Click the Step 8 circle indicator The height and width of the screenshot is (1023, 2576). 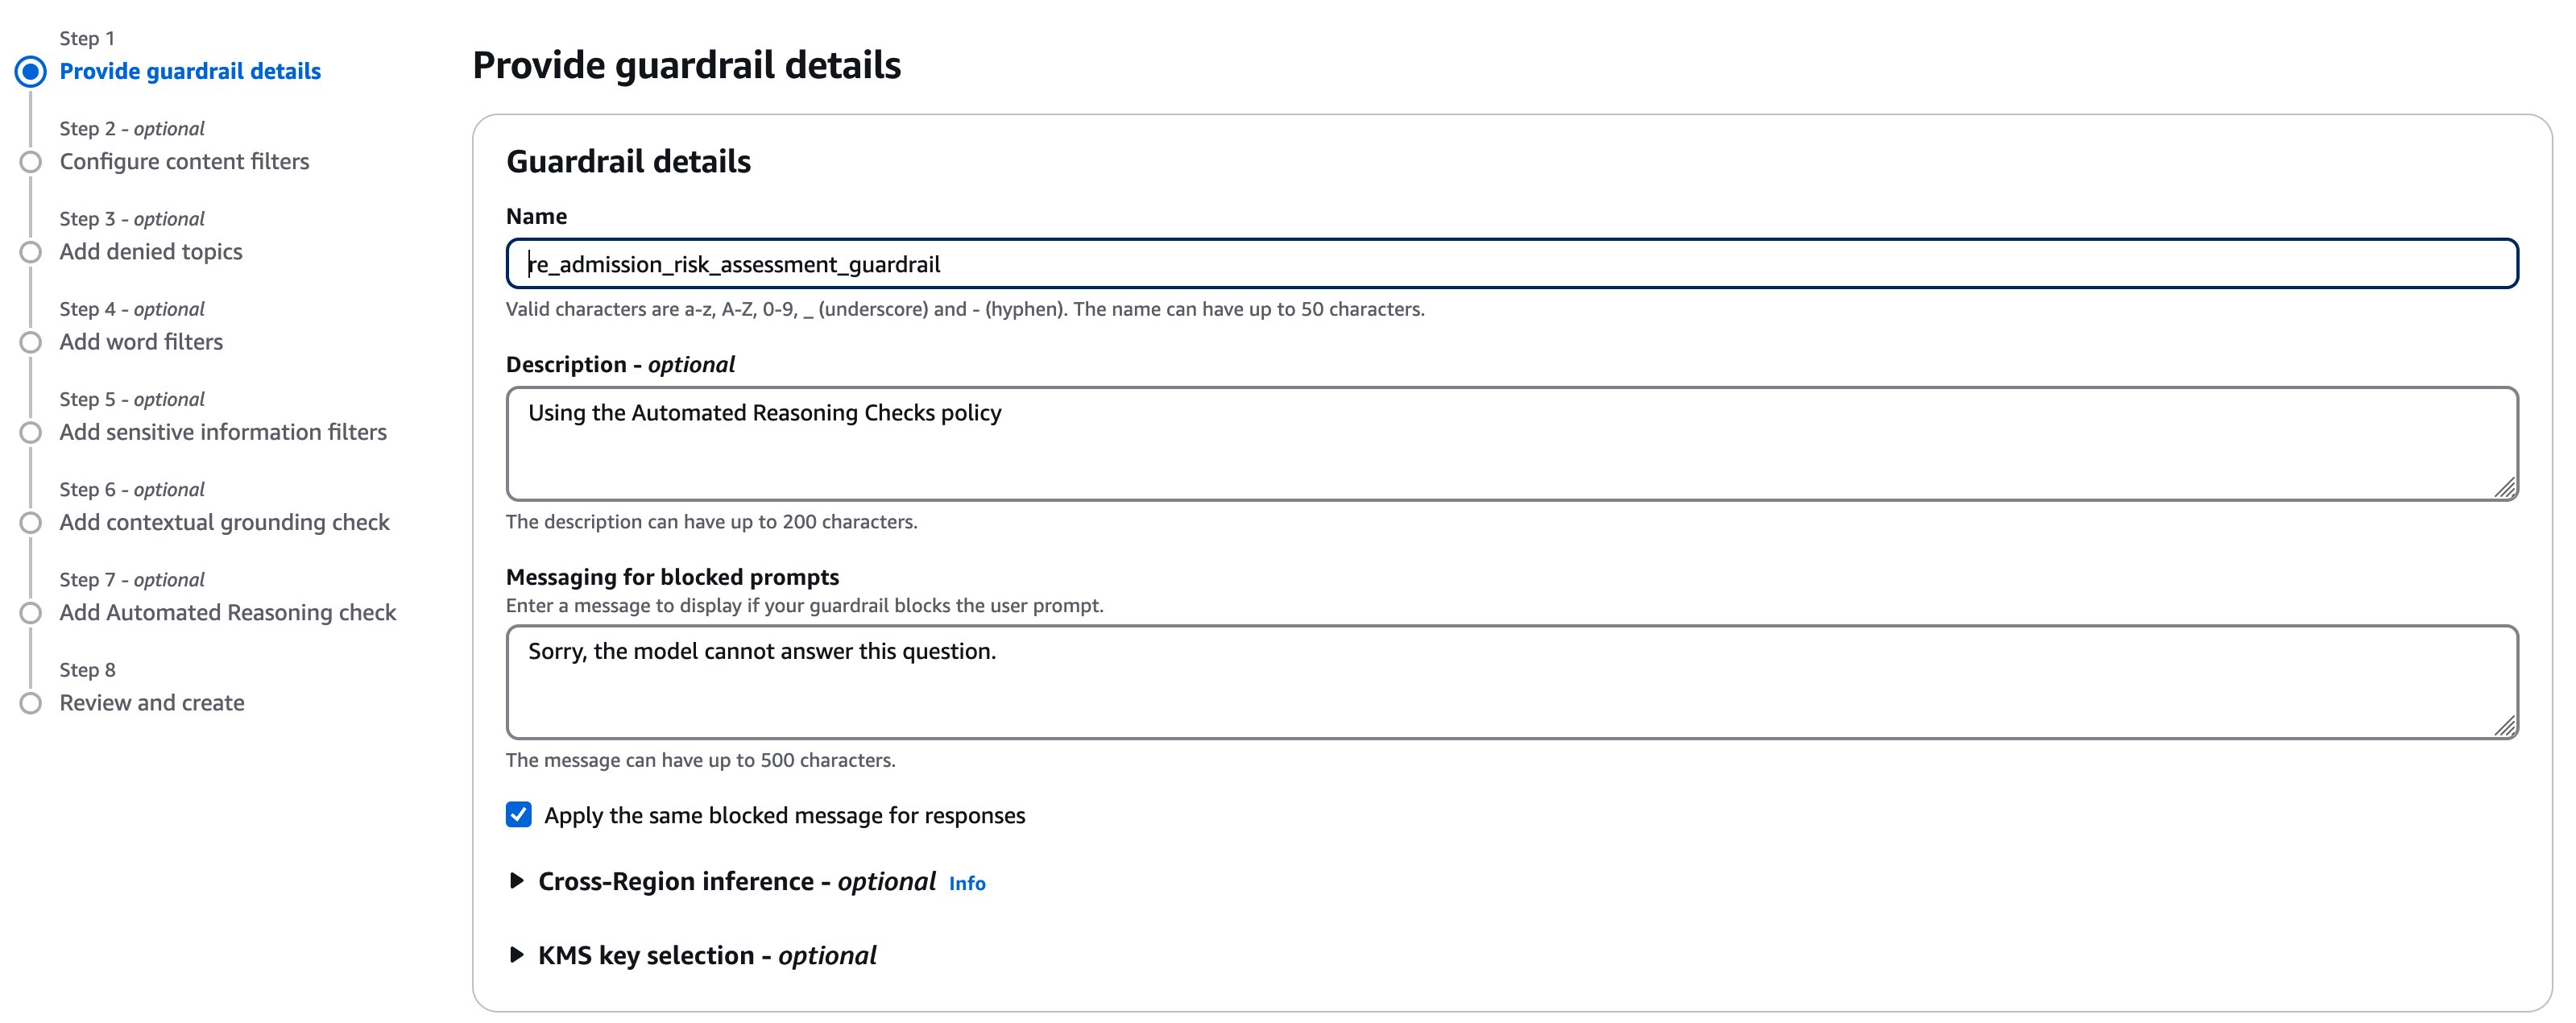(x=31, y=703)
